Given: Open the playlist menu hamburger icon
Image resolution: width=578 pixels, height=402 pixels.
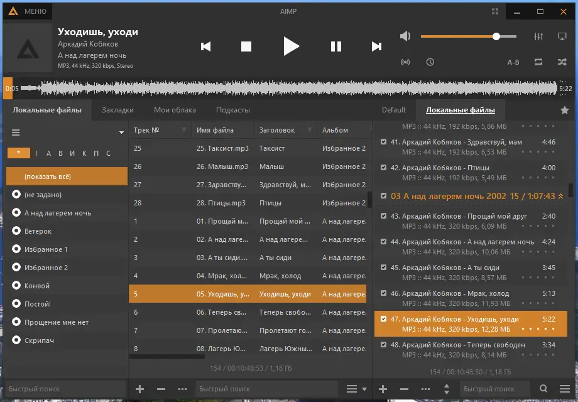Looking at the screenshot, I should pyautogui.click(x=564, y=389).
